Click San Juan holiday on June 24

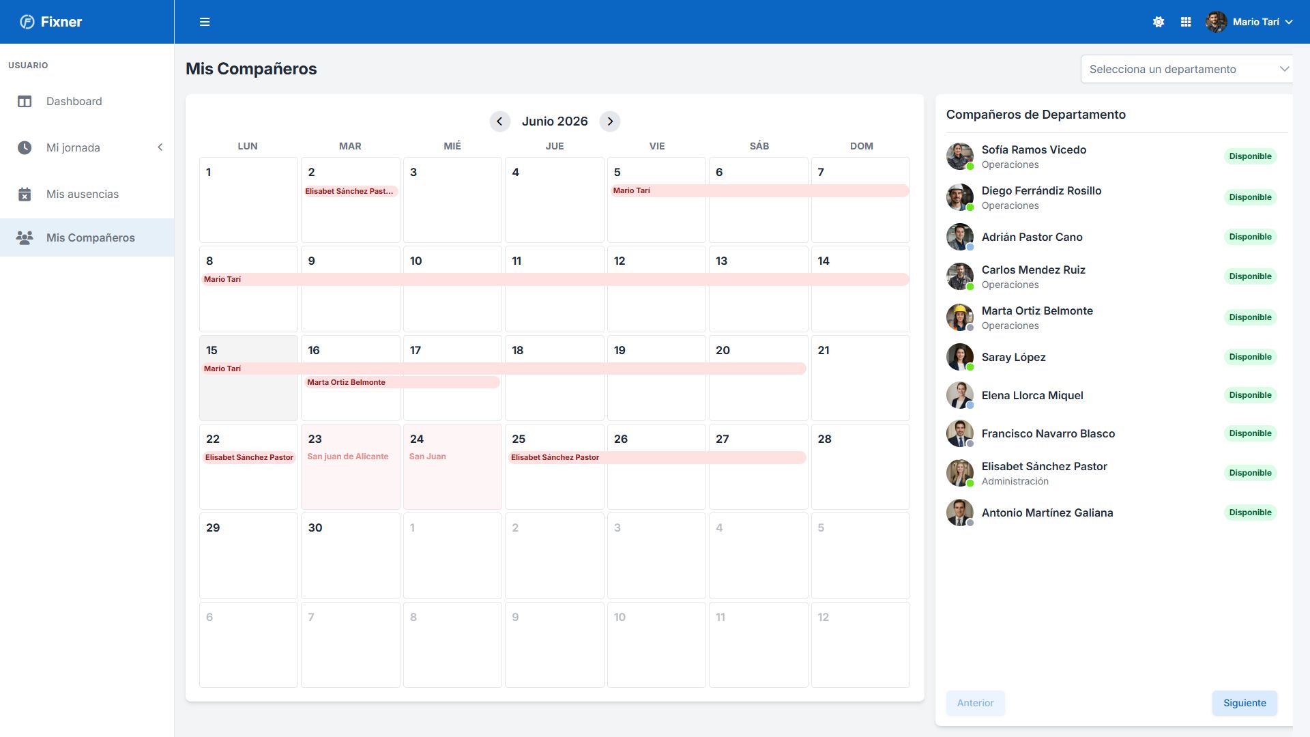[x=428, y=457]
